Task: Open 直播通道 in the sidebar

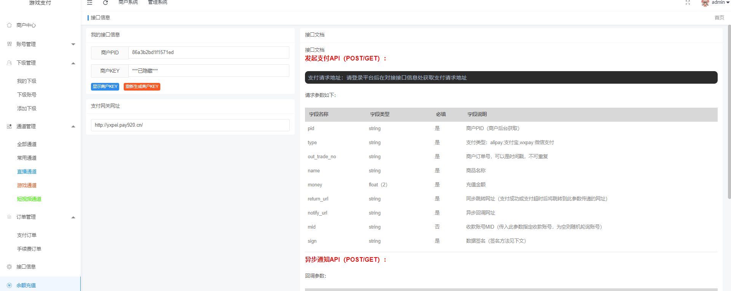Action: click(27, 172)
